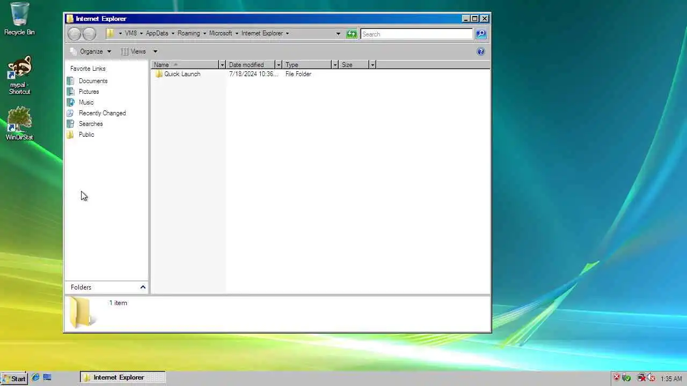Navigate to AppData in the breadcrumb
Viewport: 687px width, 386px height.
pos(157,33)
